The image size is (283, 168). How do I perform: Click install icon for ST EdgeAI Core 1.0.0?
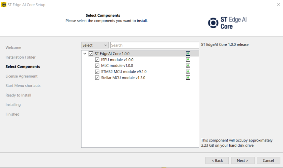click(x=188, y=53)
